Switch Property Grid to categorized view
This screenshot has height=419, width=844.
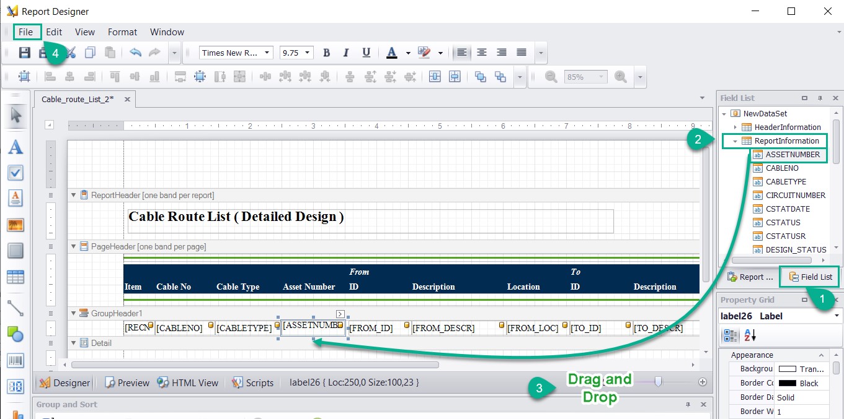pyautogui.click(x=731, y=335)
